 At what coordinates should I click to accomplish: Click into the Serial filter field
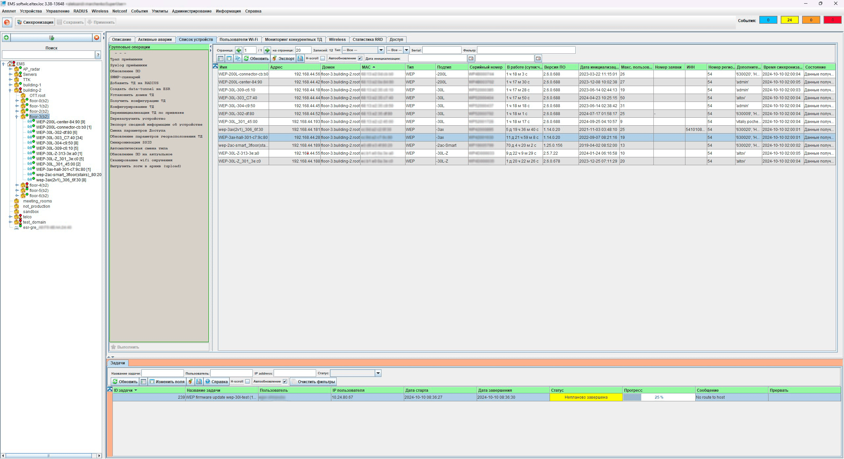441,50
